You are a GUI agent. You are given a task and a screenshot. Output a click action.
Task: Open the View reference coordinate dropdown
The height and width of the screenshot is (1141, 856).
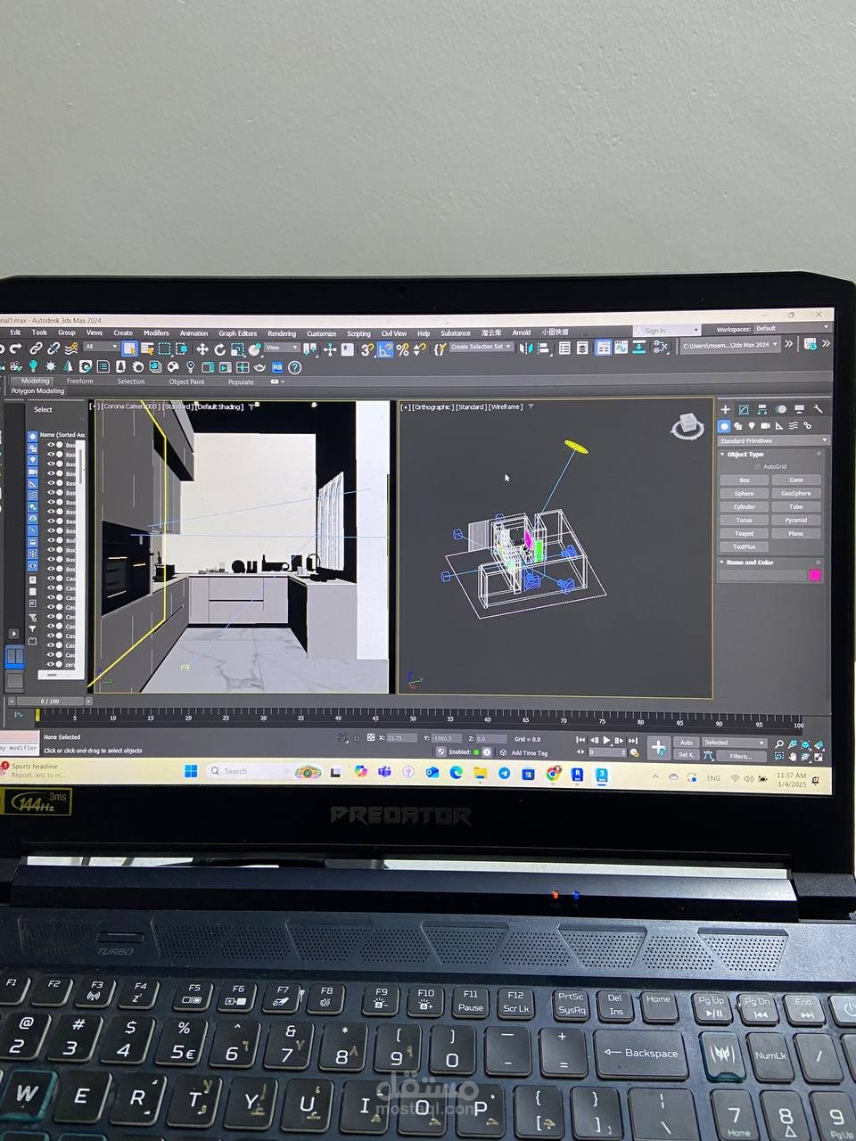click(282, 348)
